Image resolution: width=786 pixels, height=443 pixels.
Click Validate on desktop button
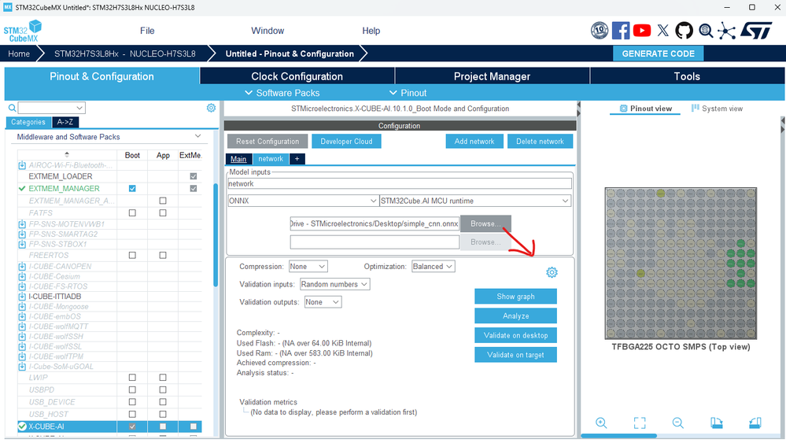click(x=515, y=335)
